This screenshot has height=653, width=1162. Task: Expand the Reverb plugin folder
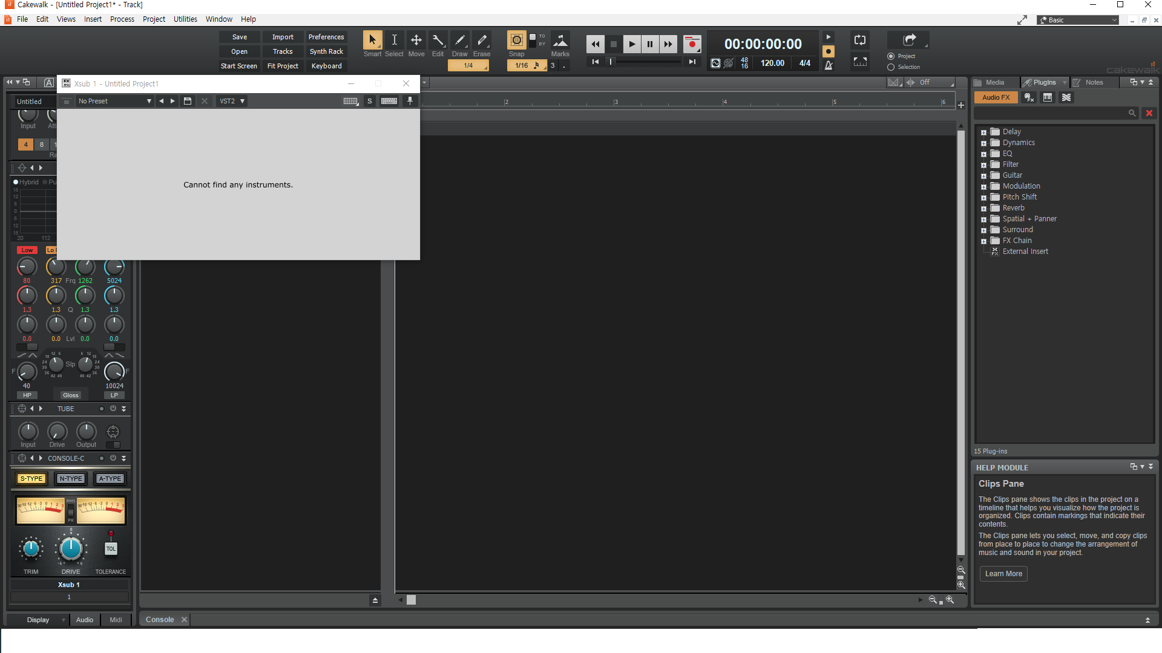[x=983, y=209]
